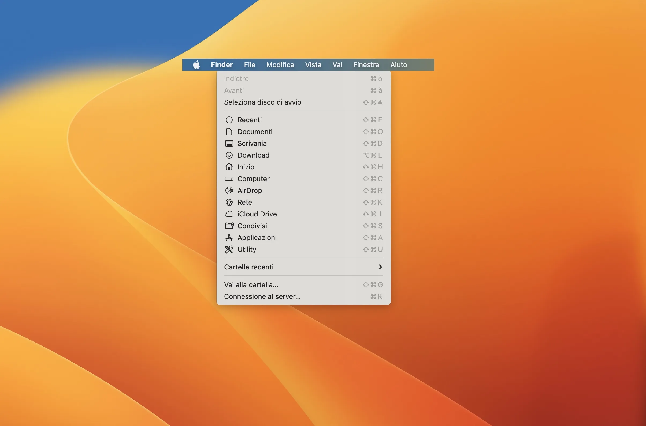The image size is (646, 426).
Task: Select Computer from the Vai menu
Action: [253, 179]
